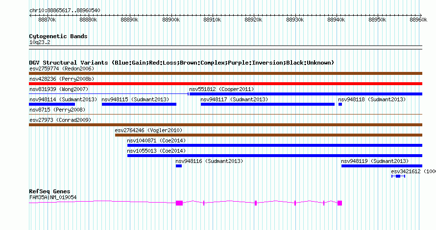The width and height of the screenshot is (436, 230).
Task: Click the 88870k ruler tick label
Action: tap(47, 20)
